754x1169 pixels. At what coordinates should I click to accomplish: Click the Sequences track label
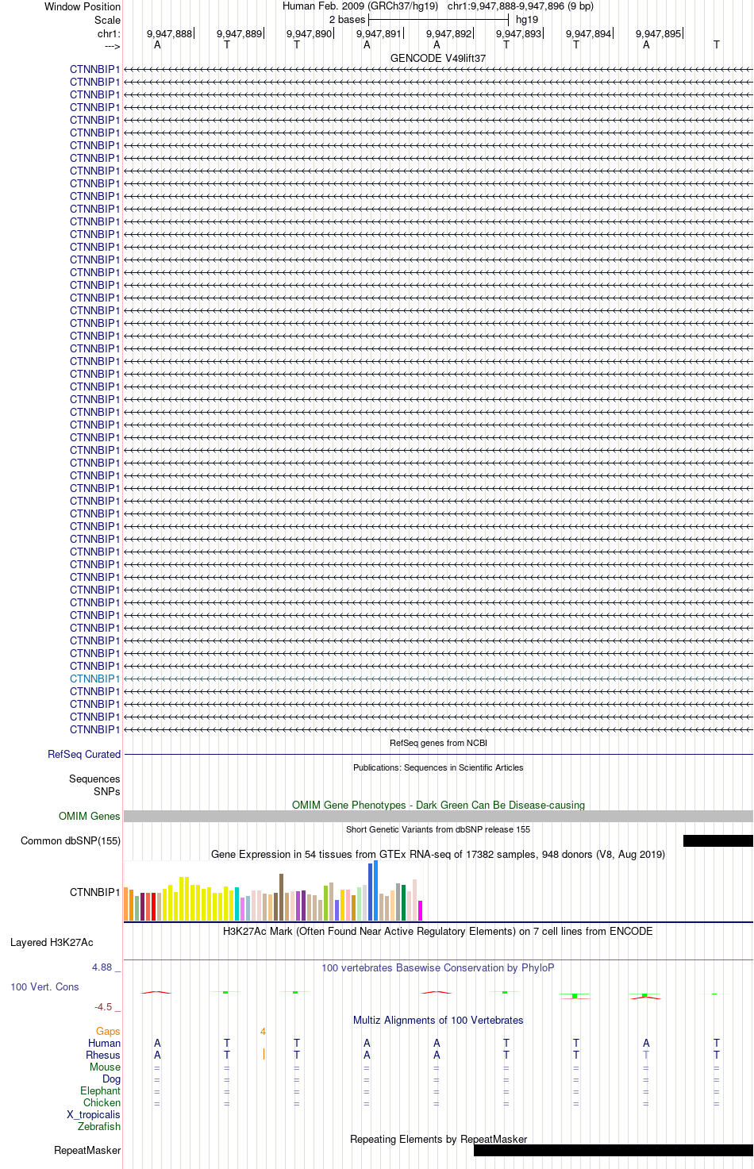(x=94, y=779)
